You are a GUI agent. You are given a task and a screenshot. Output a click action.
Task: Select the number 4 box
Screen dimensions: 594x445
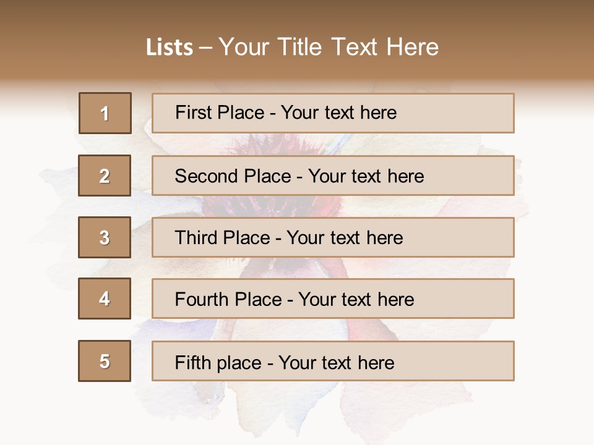pos(105,299)
